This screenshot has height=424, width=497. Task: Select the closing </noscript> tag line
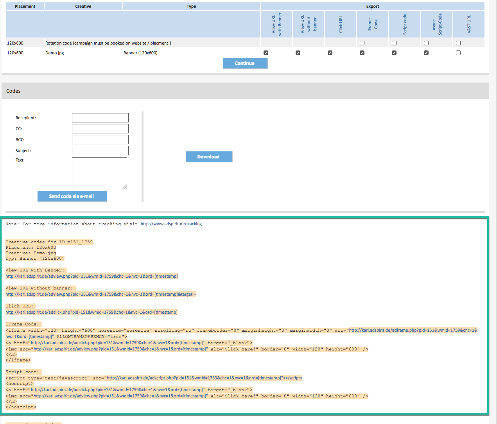21,407
